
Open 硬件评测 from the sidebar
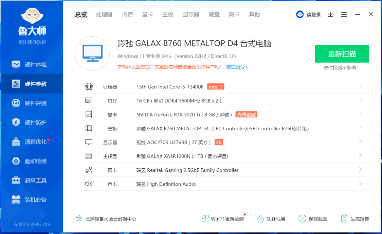pyautogui.click(x=32, y=103)
